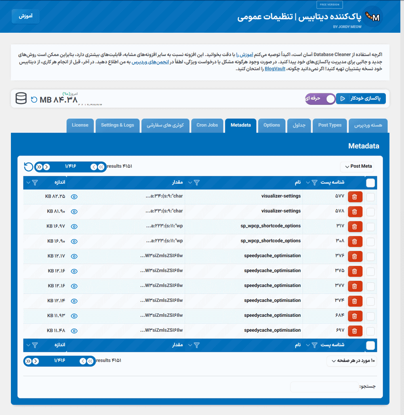Click the جستجو search input field
The width and height of the screenshot is (404, 415).
click(x=324, y=387)
